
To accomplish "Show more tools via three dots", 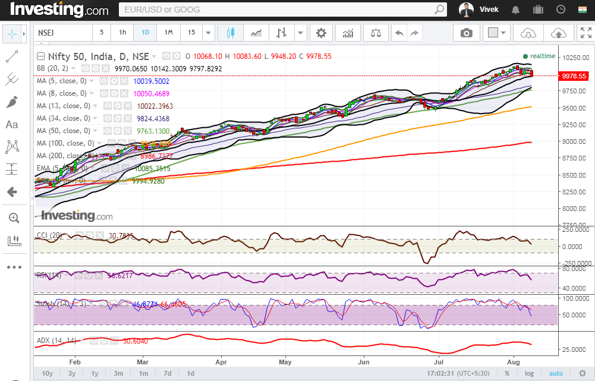I will click(x=14, y=267).
